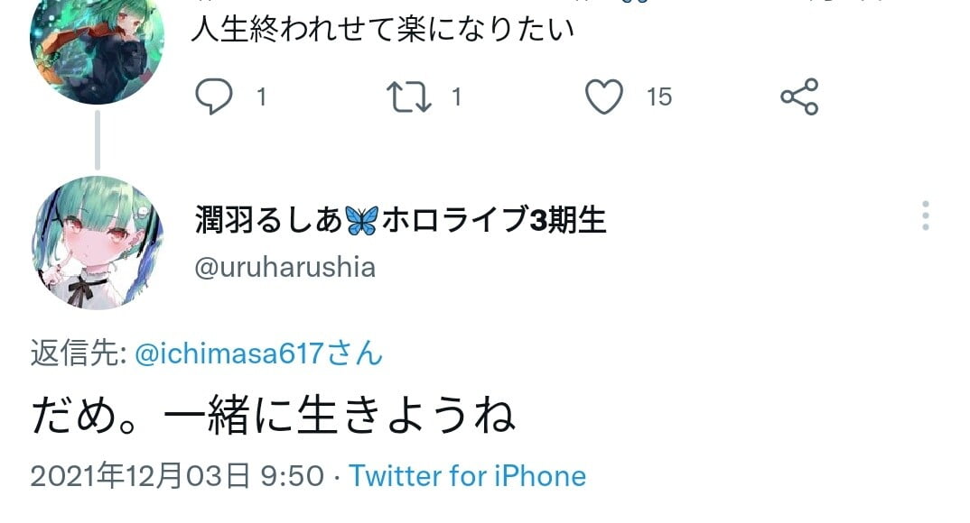
Task: Click the uruharushia profile picture
Action: (98, 242)
